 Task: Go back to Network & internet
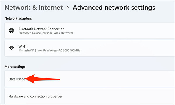coord(34,8)
